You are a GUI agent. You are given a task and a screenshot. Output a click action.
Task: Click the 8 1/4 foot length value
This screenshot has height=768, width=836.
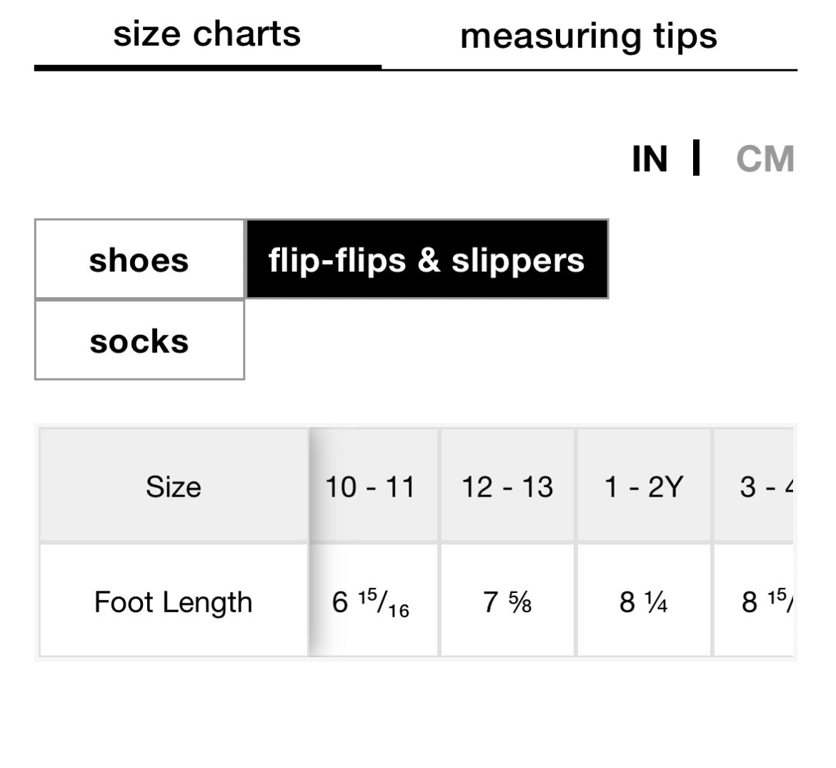click(x=644, y=602)
